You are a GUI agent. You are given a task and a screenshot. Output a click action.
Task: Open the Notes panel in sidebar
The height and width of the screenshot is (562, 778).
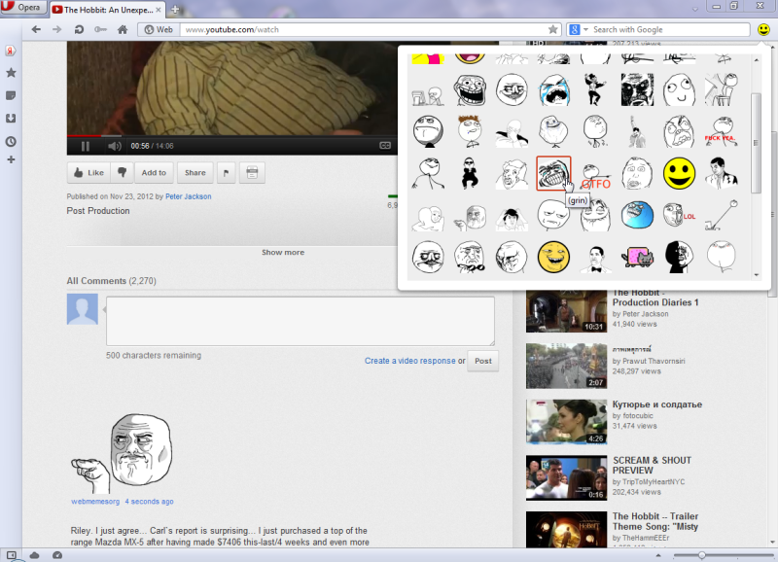click(11, 95)
